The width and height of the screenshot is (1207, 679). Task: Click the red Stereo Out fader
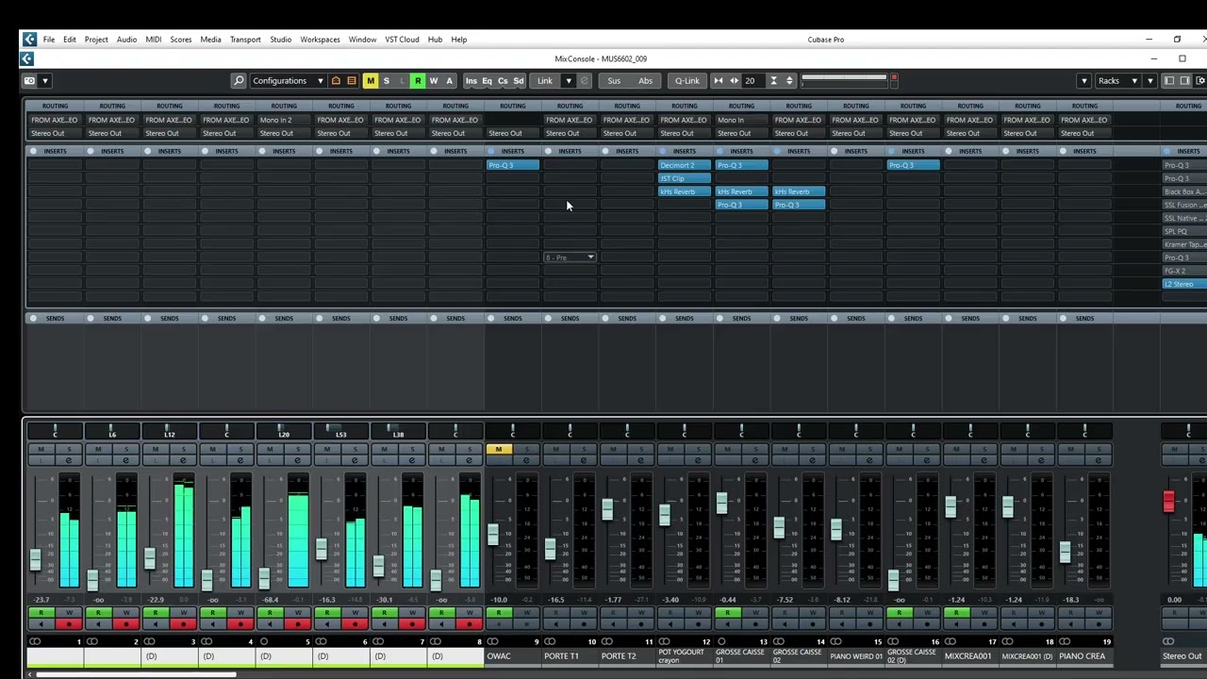click(x=1168, y=501)
